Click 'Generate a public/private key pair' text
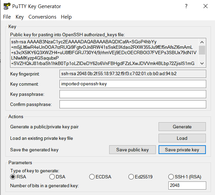 (x=44, y=127)
